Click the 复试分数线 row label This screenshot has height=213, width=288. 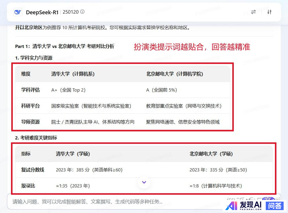(x=33, y=170)
